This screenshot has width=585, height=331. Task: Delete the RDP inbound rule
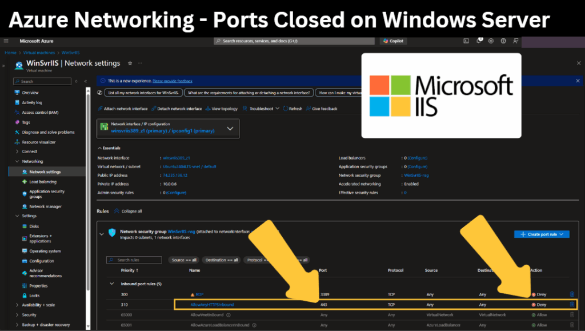point(572,294)
